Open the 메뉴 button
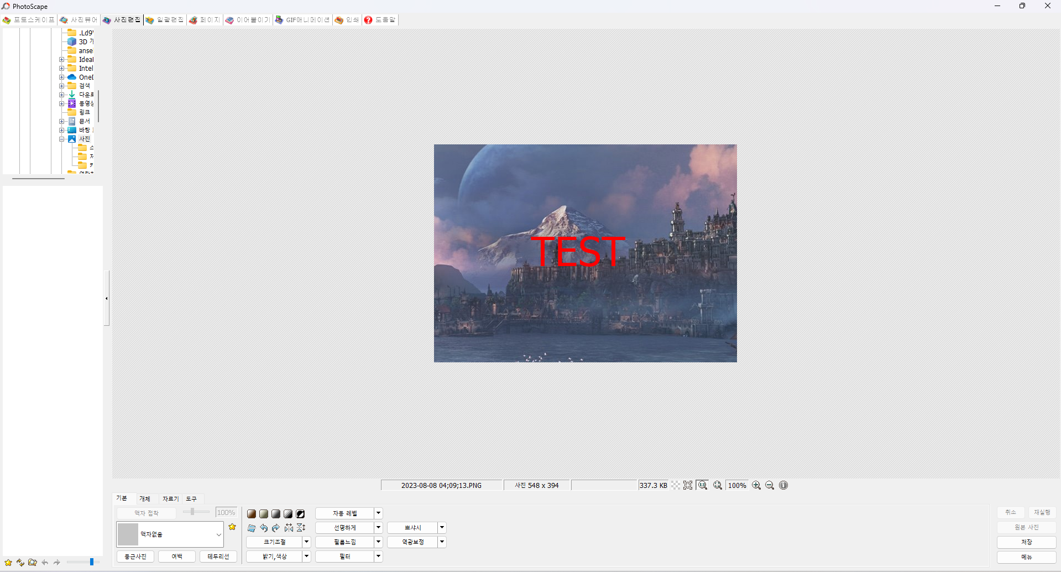The height and width of the screenshot is (572, 1061). [1027, 557]
